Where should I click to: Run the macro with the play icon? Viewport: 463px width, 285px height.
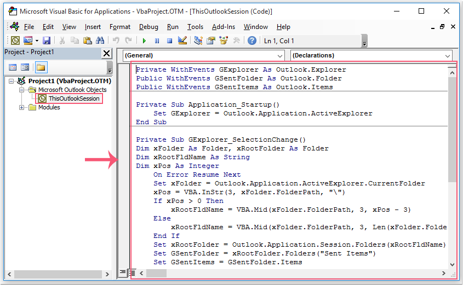[144, 40]
